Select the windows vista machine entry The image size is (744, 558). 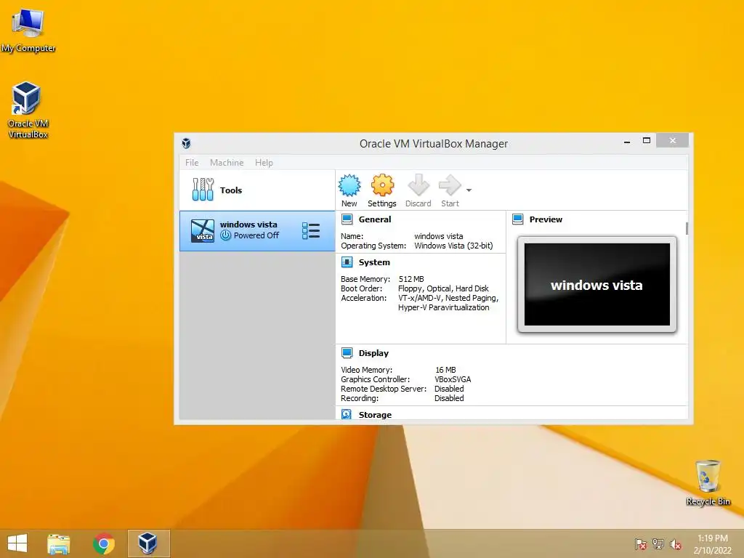click(x=257, y=230)
